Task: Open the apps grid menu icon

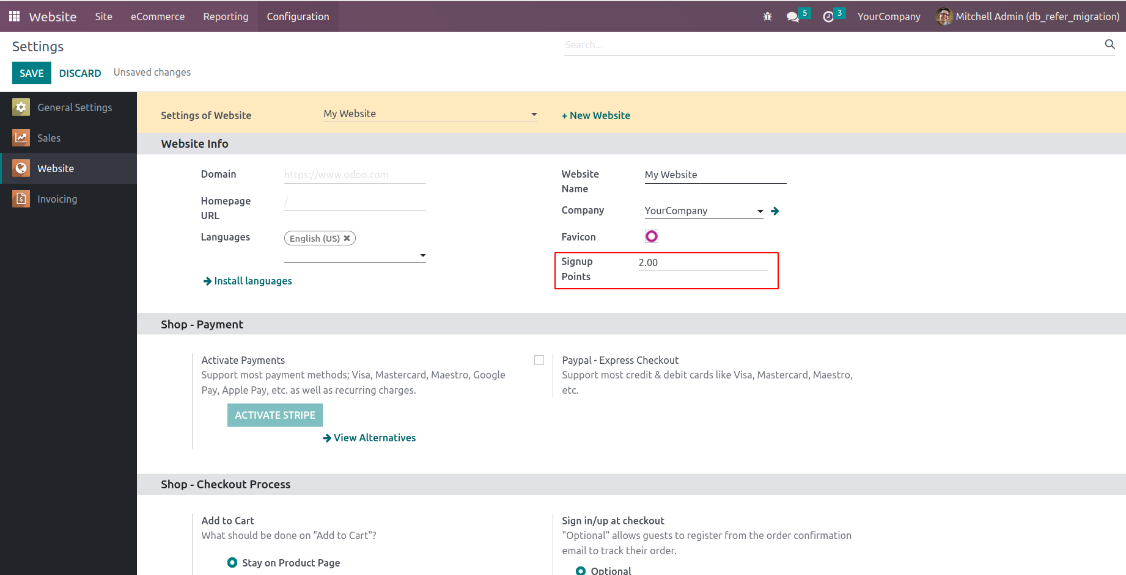Action: tap(15, 16)
